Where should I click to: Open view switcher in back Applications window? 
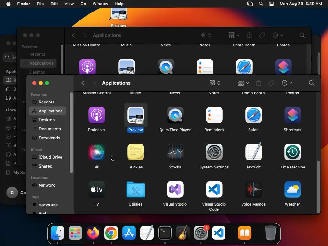pyautogui.click(x=206, y=35)
